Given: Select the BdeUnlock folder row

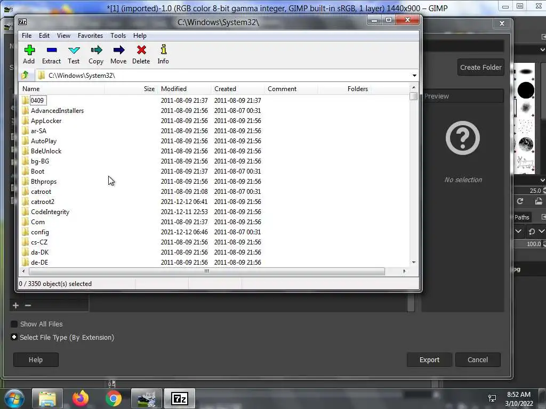Looking at the screenshot, I should click(215, 151).
